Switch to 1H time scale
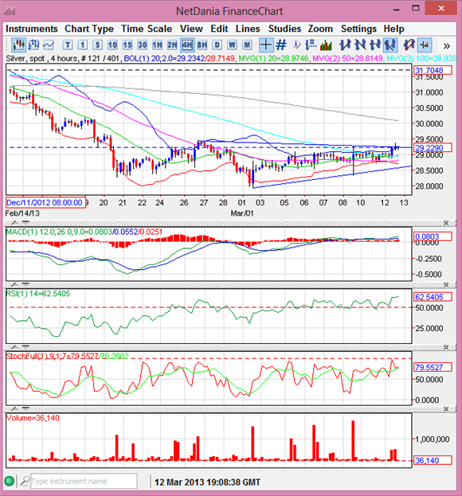The height and width of the screenshot is (496, 462). 157,45
